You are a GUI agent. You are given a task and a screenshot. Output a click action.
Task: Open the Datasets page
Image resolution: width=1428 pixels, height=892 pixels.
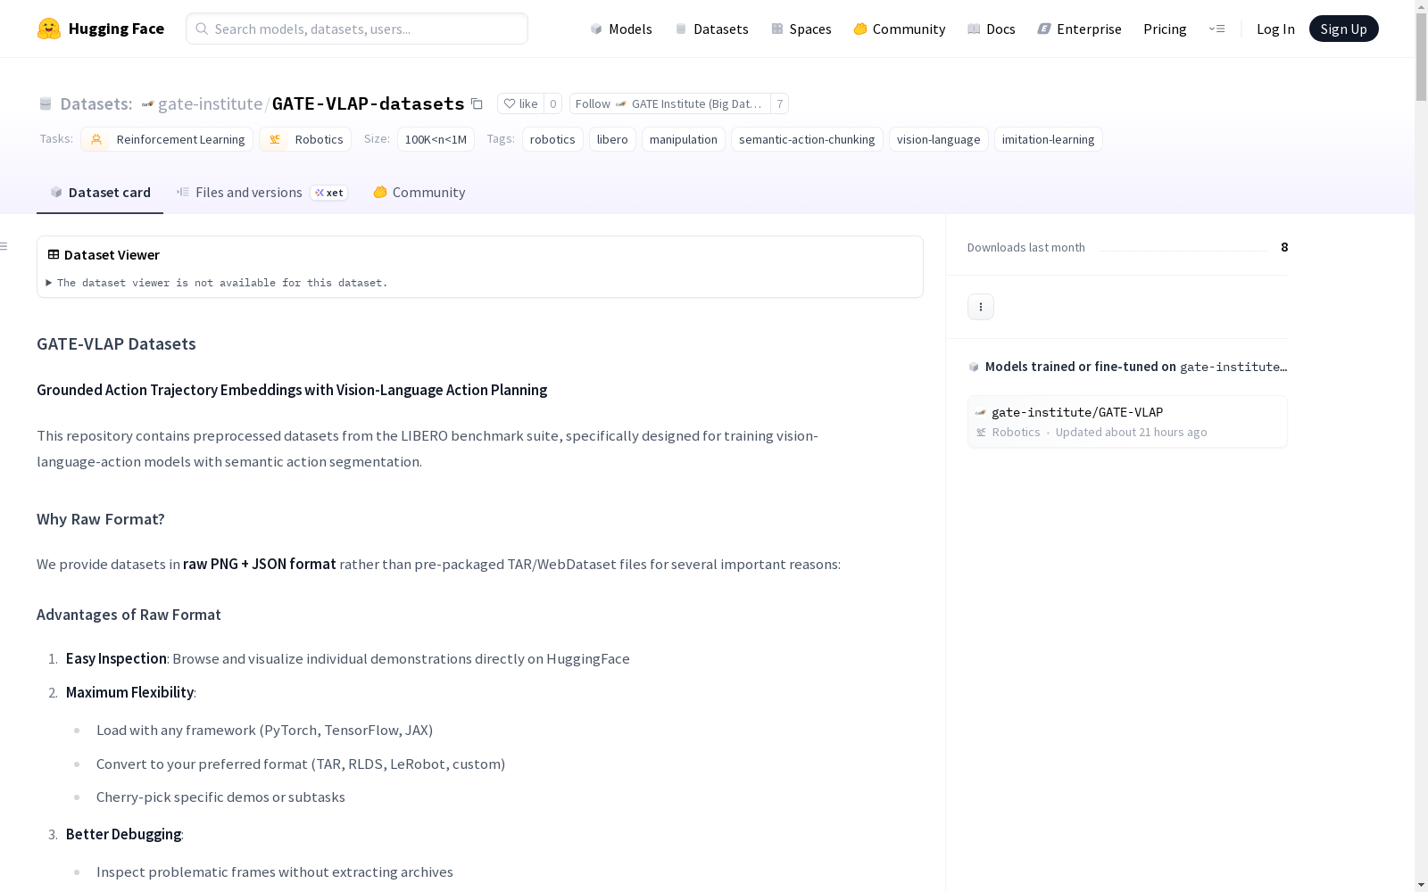pos(711,29)
